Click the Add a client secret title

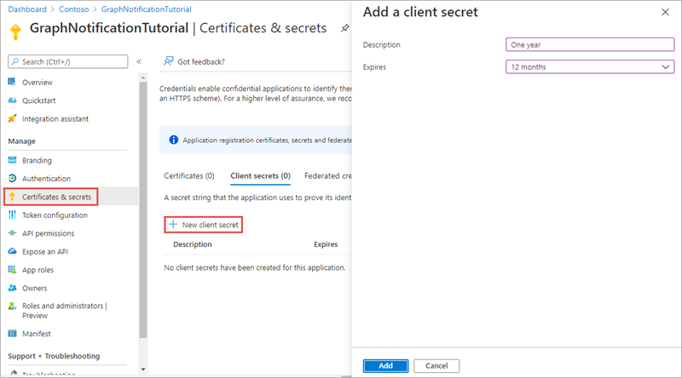click(420, 12)
